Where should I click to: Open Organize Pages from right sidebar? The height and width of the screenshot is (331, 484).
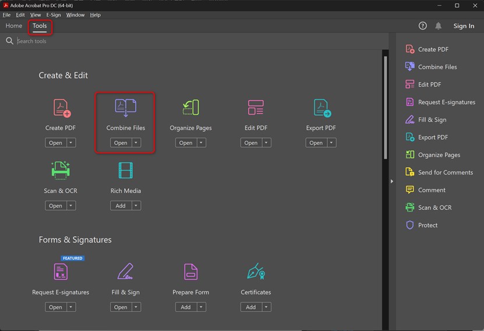[433, 155]
